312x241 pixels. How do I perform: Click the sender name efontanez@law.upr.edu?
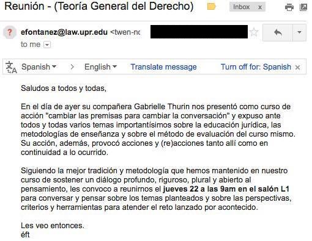[64, 32]
